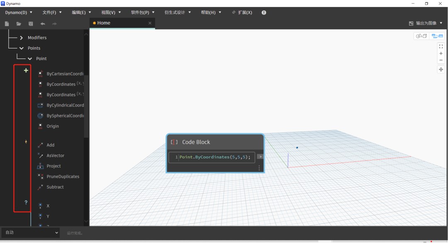Click the plus Create section icon in library

[26, 70]
